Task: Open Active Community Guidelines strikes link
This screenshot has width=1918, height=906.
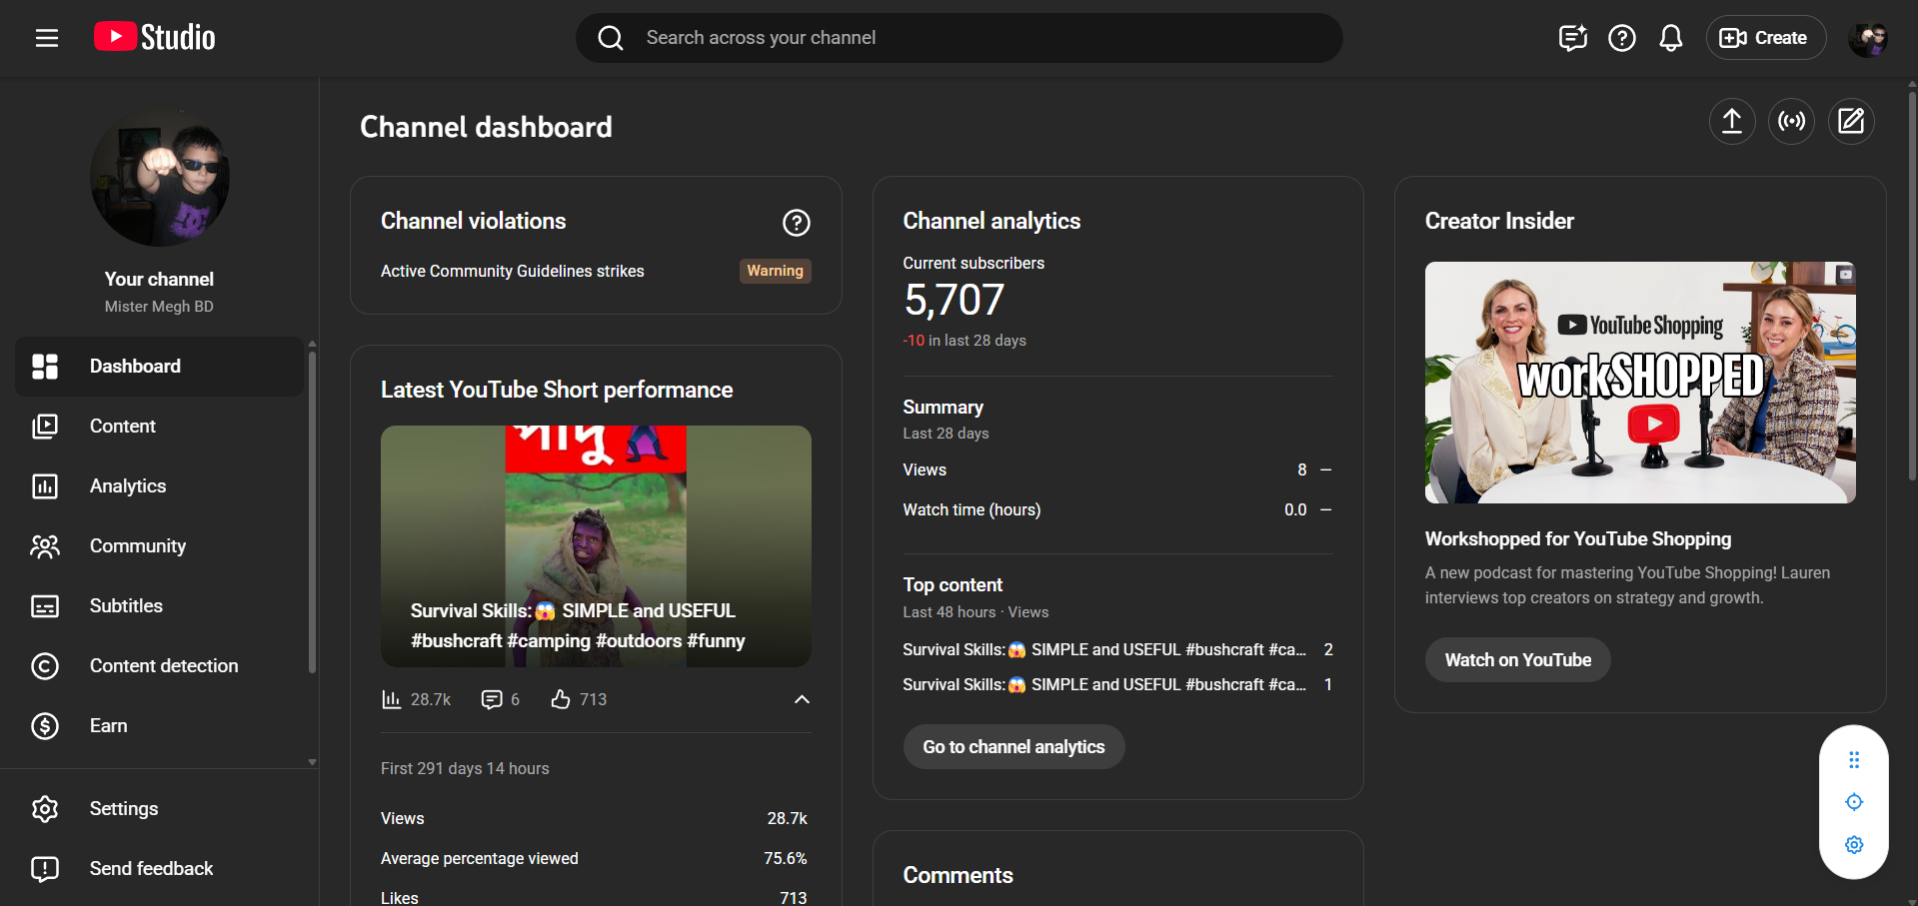Action: (513, 272)
